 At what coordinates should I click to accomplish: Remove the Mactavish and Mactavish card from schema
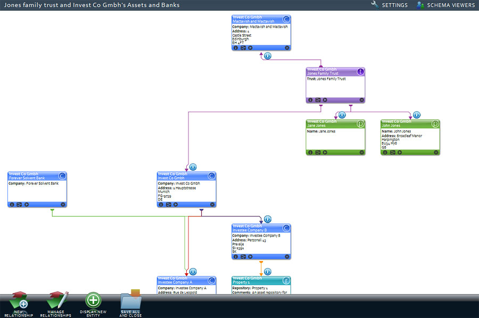(287, 48)
